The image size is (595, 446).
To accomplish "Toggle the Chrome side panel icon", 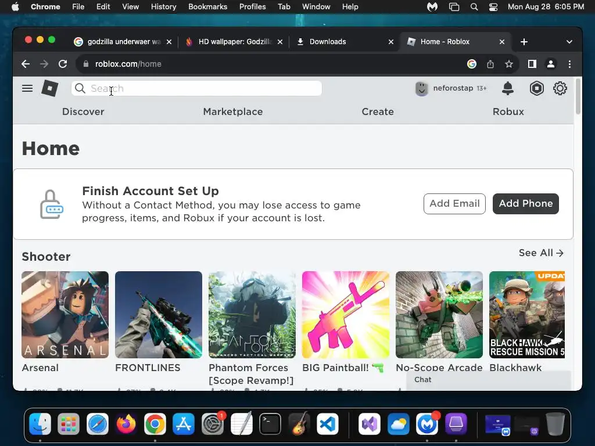I will click(532, 64).
